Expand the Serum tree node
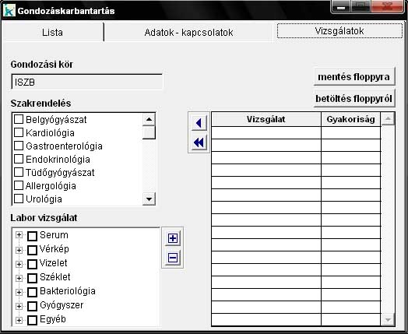This screenshot has width=408, height=334. 19,235
